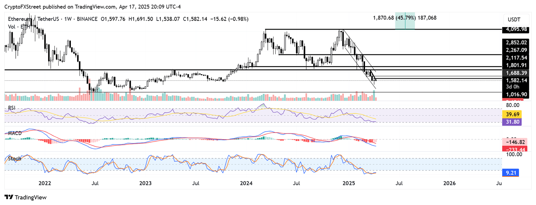Click the TradingView logo icon
The height and width of the screenshot is (205, 536).
pos(9,197)
